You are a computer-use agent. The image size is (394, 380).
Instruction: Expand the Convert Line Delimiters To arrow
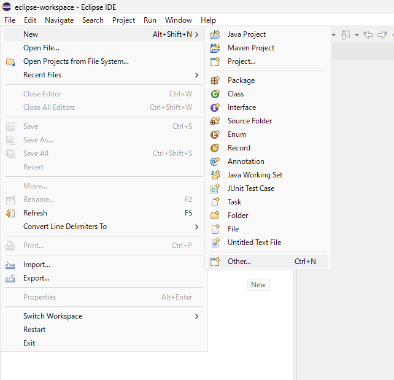(197, 227)
